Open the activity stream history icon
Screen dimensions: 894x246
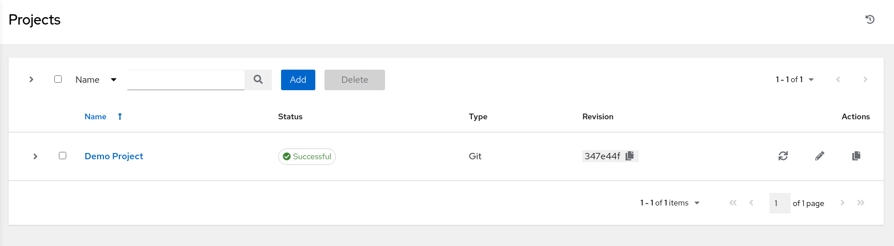click(x=870, y=20)
